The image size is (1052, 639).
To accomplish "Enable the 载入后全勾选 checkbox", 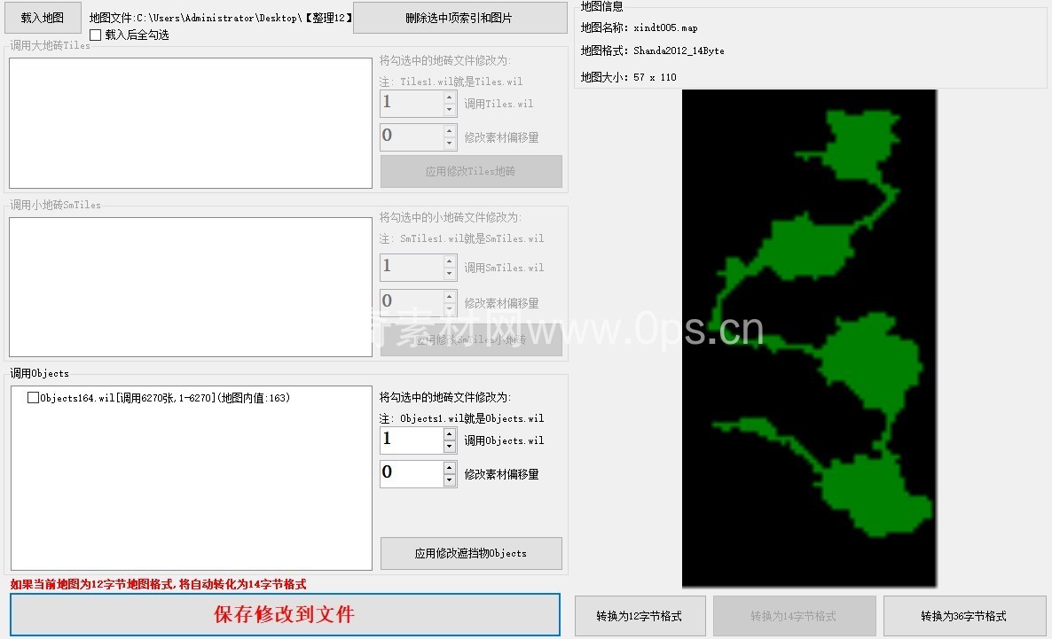I will [96, 35].
